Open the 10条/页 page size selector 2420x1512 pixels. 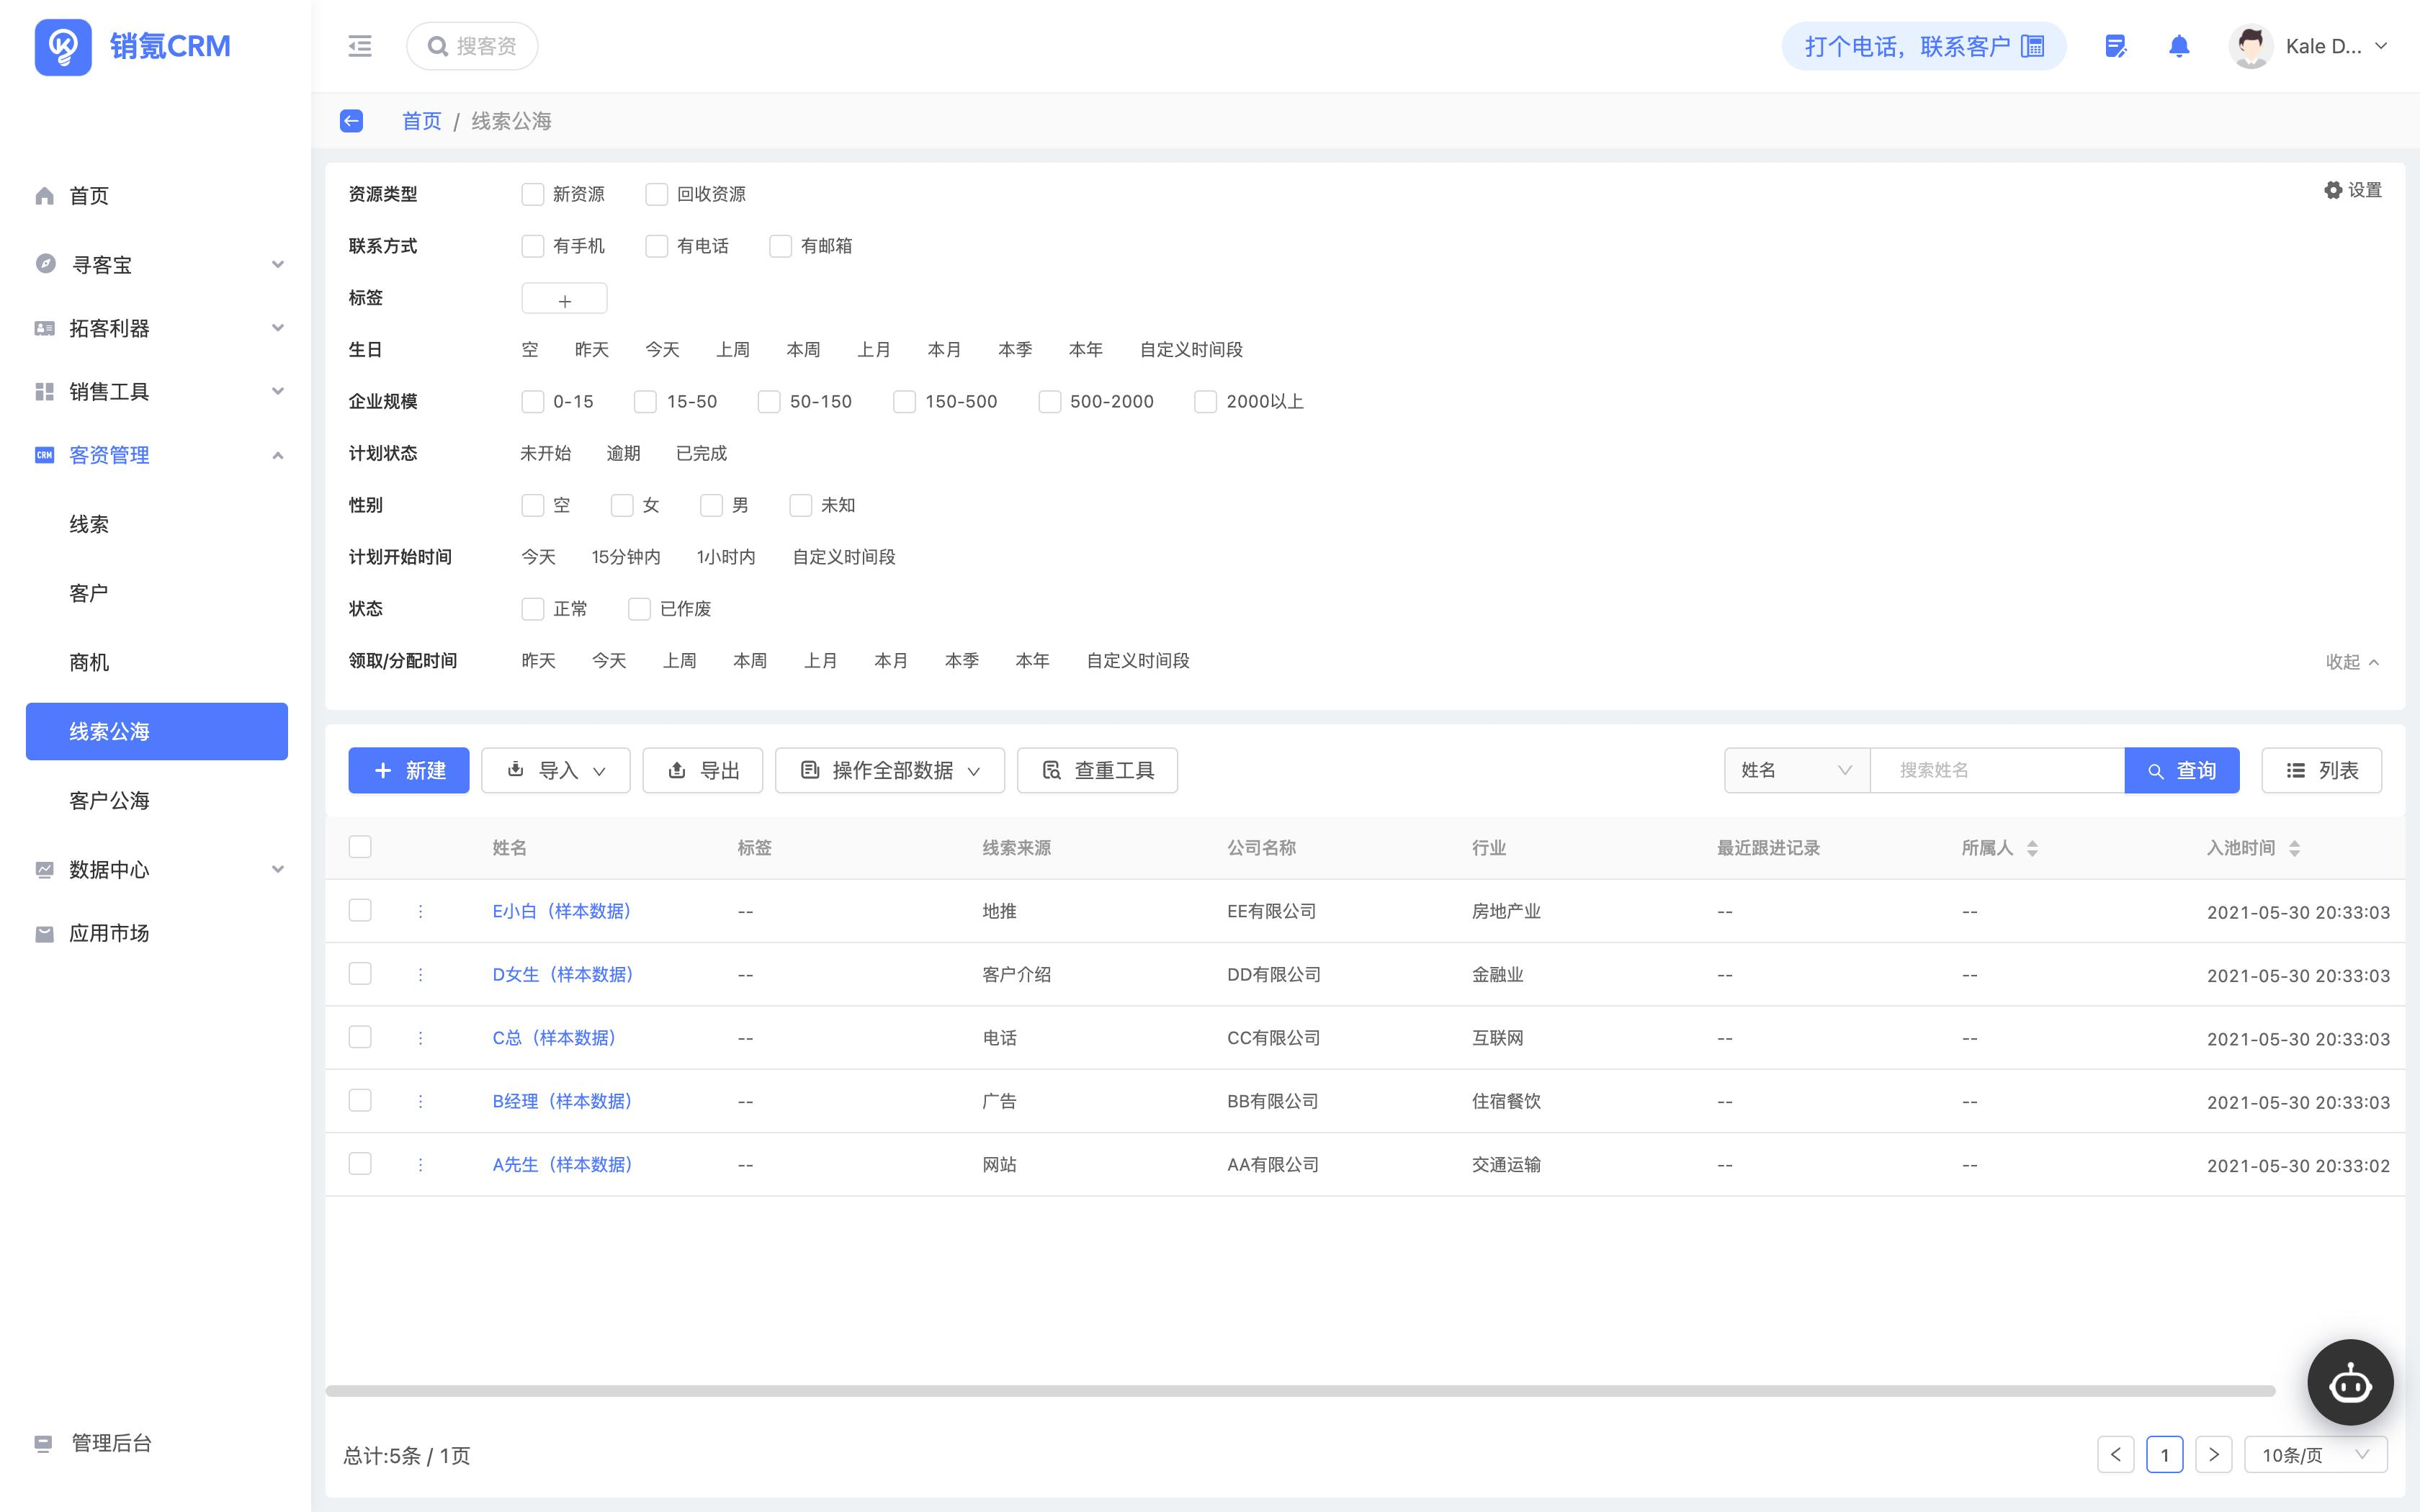pos(2315,1454)
